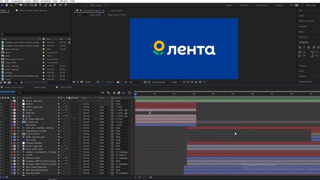Image resolution: width=320 pixels, height=180 pixels.
Task: Select the Brush tool
Action: point(45,5)
